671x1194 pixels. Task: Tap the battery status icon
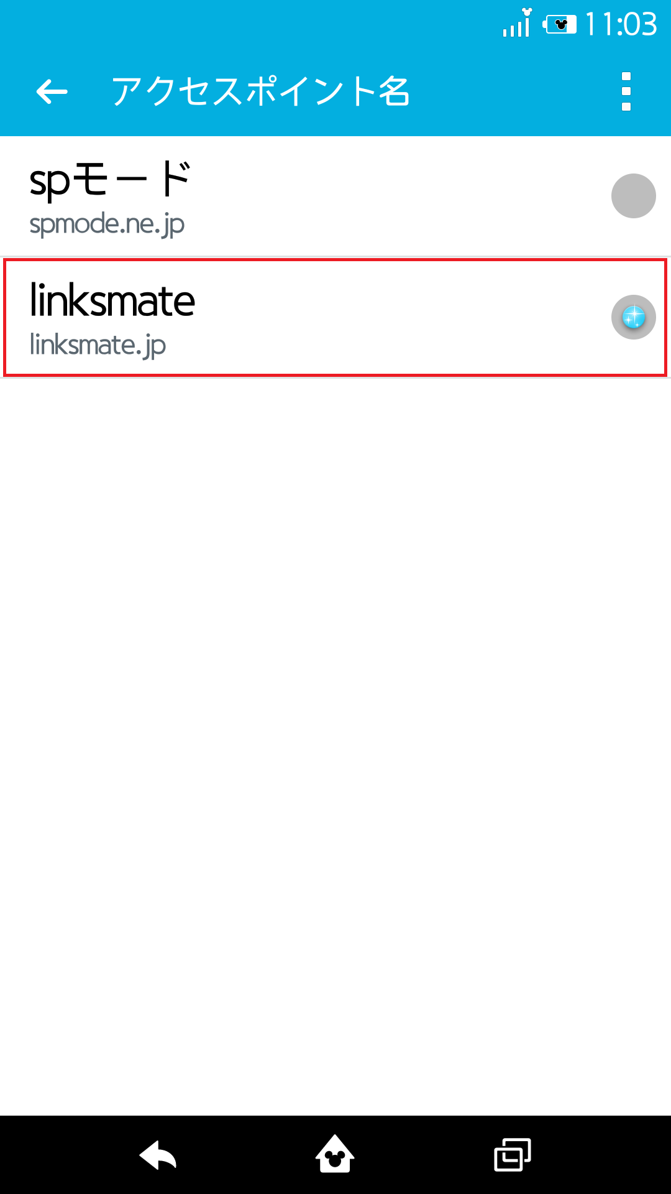pyautogui.click(x=559, y=24)
